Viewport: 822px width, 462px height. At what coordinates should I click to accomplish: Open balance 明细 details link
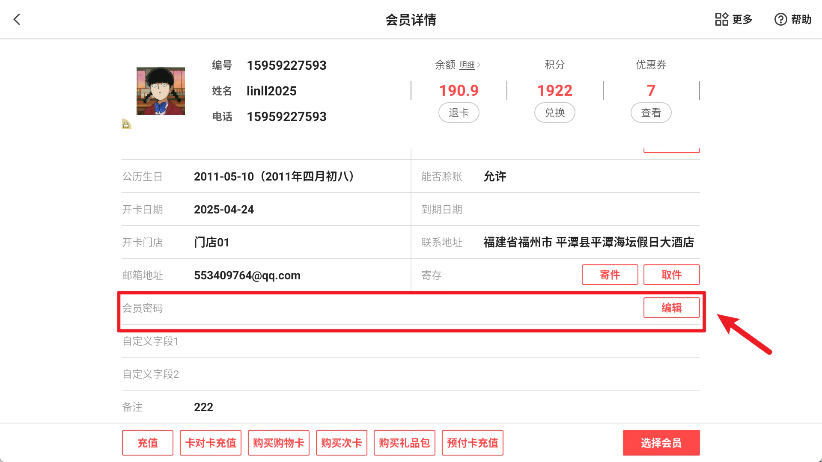[467, 65]
